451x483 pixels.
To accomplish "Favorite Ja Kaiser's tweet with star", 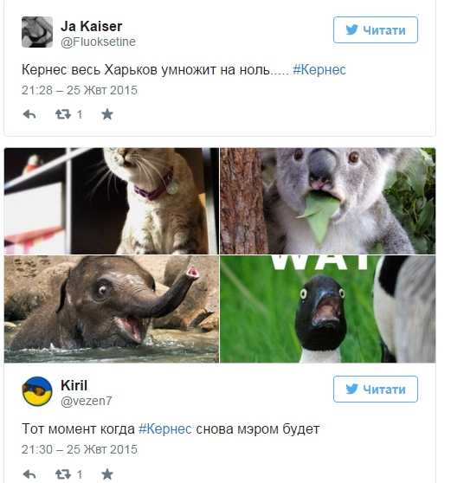I will (x=107, y=114).
